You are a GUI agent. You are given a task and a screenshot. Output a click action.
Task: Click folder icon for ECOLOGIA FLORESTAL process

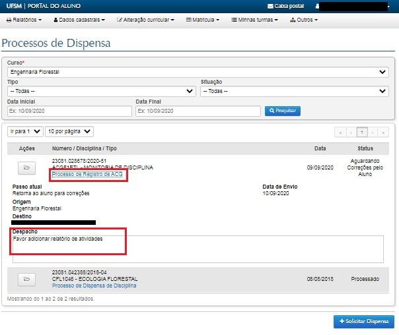click(26, 279)
